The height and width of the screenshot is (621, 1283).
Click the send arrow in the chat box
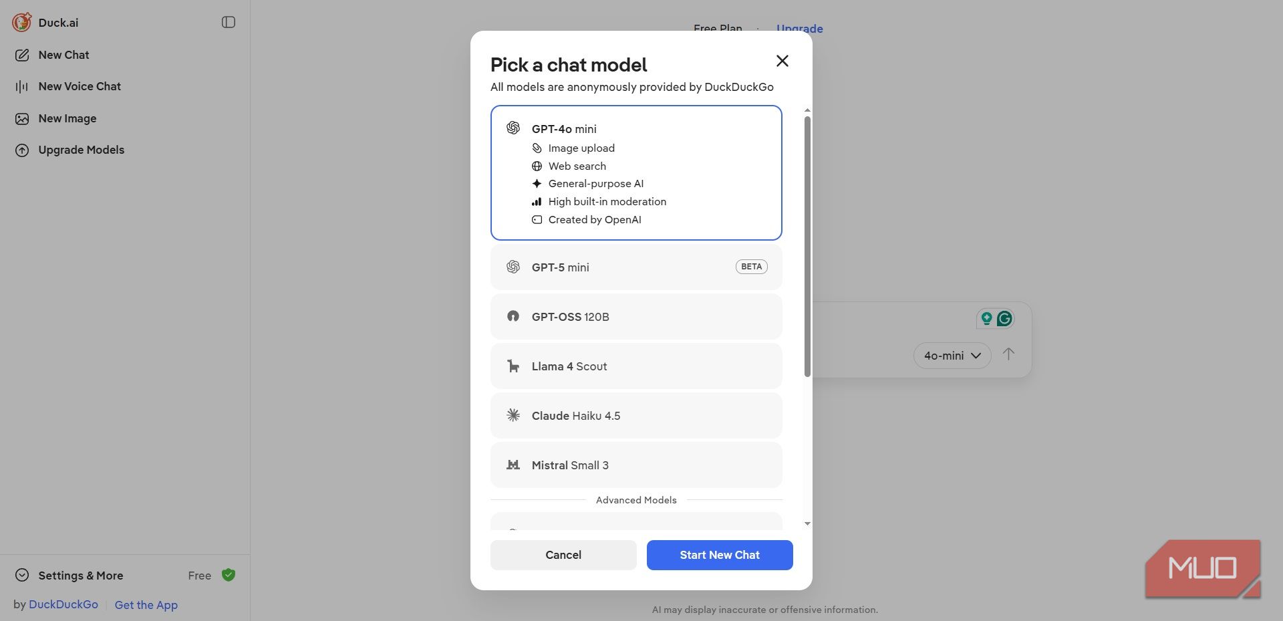(x=1008, y=354)
